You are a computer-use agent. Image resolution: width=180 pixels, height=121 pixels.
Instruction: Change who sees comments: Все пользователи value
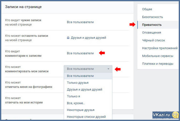80,53
